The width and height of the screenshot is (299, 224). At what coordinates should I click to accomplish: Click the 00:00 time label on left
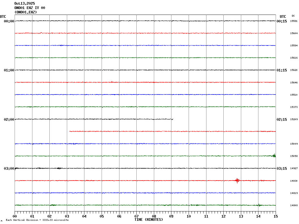point(9,21)
